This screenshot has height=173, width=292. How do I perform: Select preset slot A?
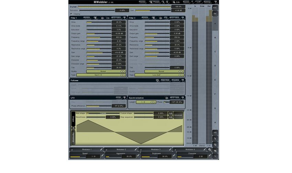(215, 24)
